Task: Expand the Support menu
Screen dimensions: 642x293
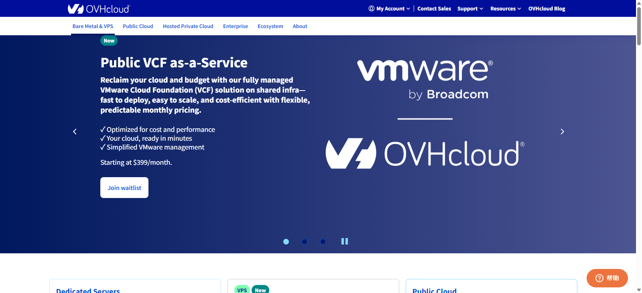Action: (x=470, y=8)
